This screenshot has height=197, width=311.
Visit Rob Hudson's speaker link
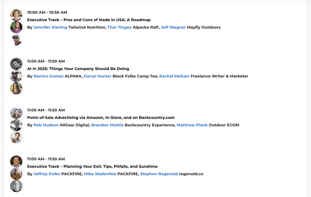point(46,125)
